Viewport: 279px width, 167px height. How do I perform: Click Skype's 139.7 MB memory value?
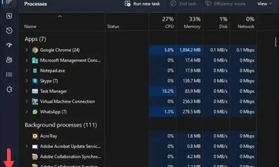(192, 81)
